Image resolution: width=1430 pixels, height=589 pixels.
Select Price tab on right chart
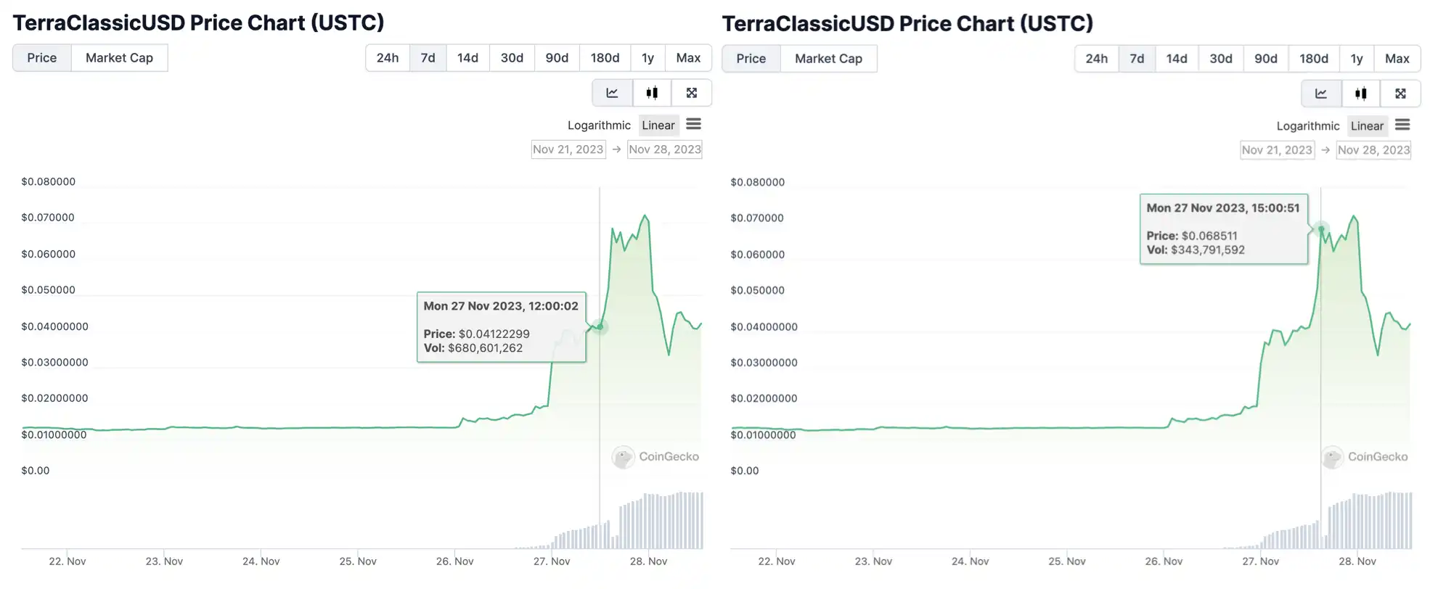pos(751,59)
